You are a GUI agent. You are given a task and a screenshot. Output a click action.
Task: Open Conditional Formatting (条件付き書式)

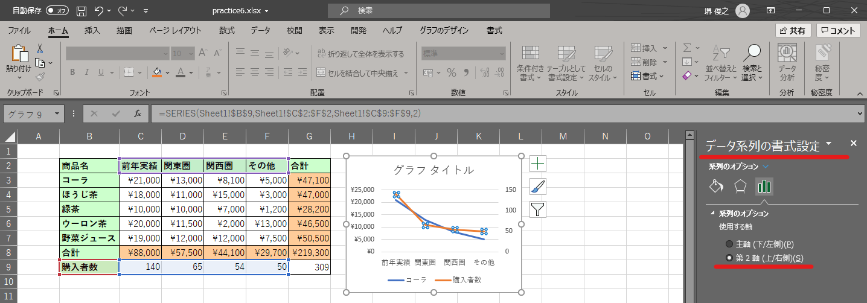click(x=531, y=63)
